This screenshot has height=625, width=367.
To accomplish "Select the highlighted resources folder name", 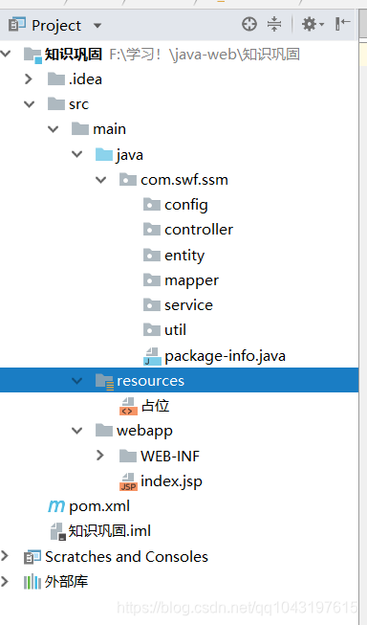I will pyautogui.click(x=150, y=381).
